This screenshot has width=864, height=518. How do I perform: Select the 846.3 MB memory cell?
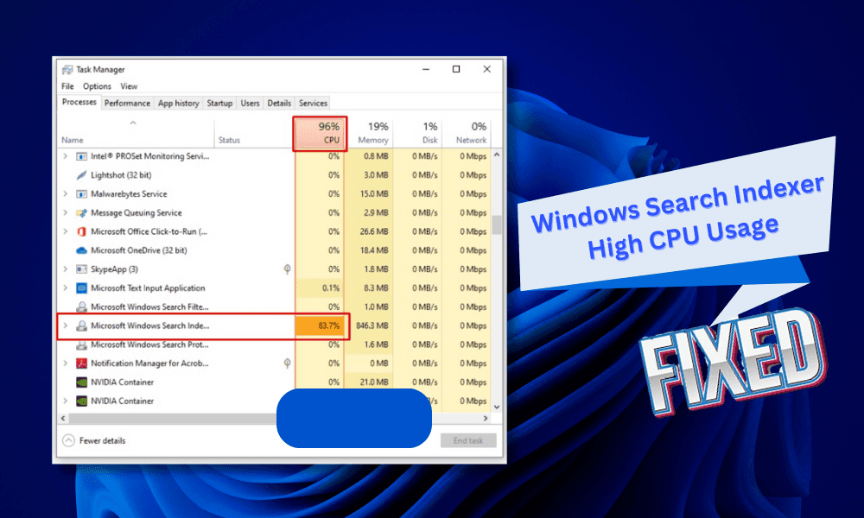tap(369, 325)
